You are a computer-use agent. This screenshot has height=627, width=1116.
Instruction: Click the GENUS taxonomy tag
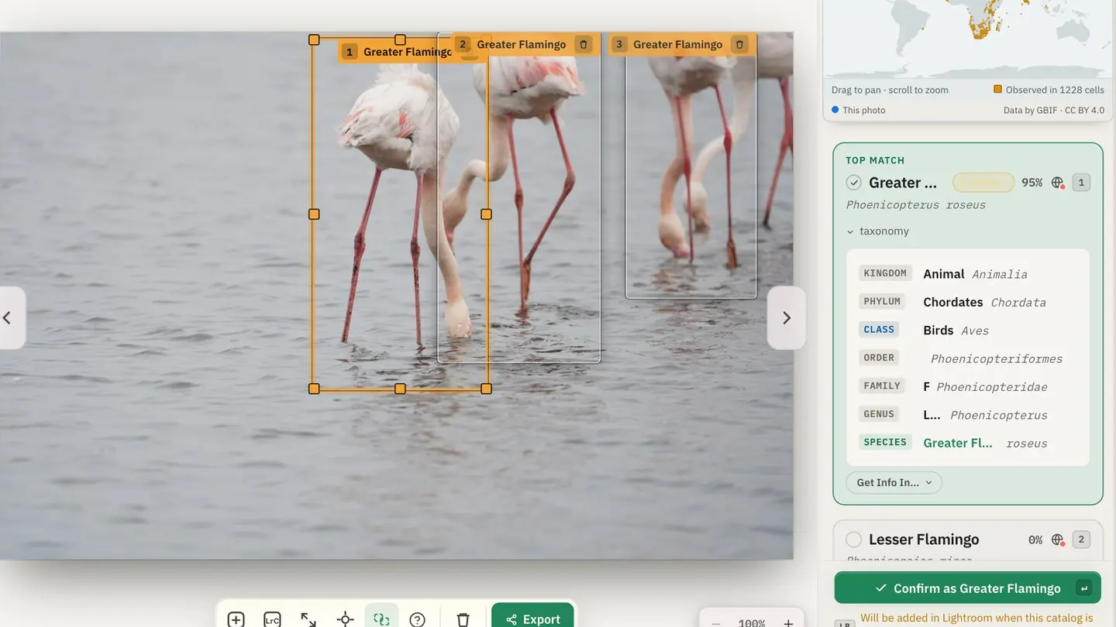879,413
